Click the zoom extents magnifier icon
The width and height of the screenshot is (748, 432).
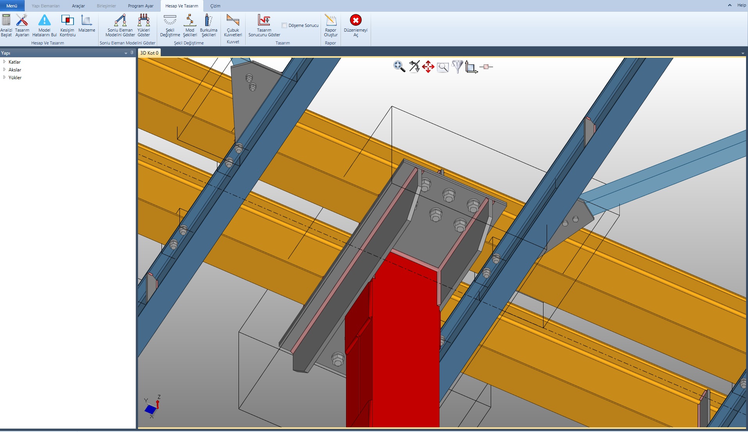pos(399,67)
